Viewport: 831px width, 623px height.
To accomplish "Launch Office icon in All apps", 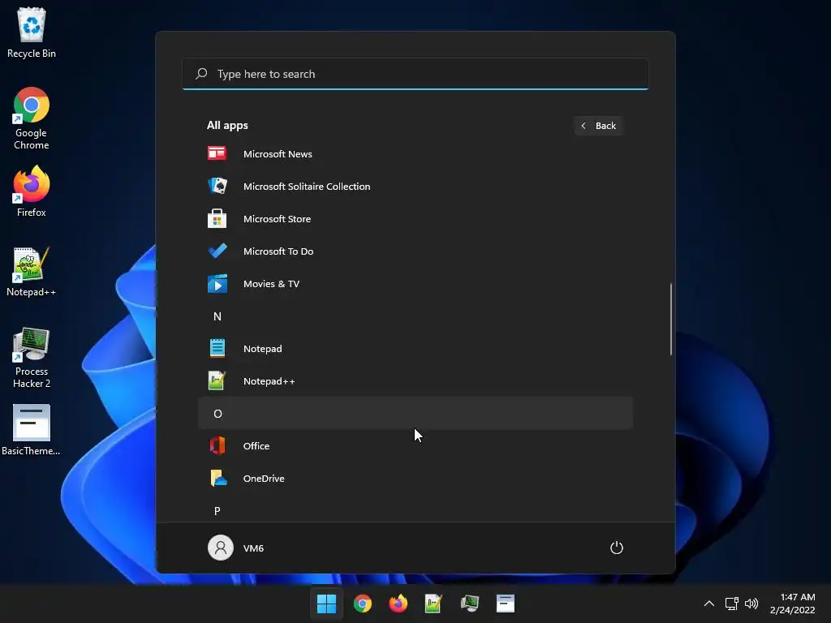I will 217,445.
